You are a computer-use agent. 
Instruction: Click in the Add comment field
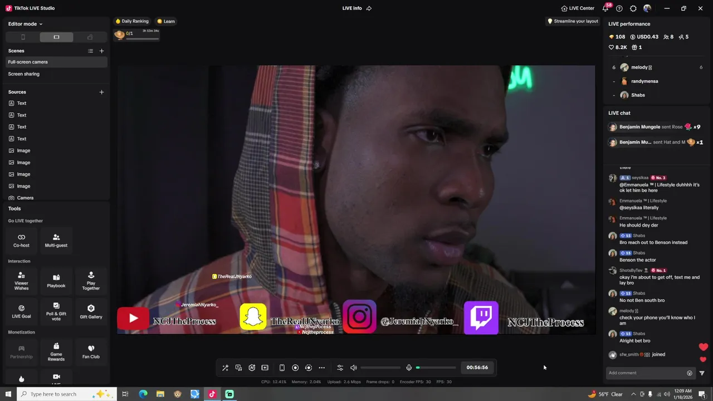(645, 373)
